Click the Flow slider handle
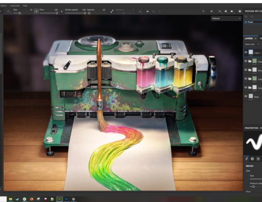Viewport: 262px width, 202px height. point(57,13)
